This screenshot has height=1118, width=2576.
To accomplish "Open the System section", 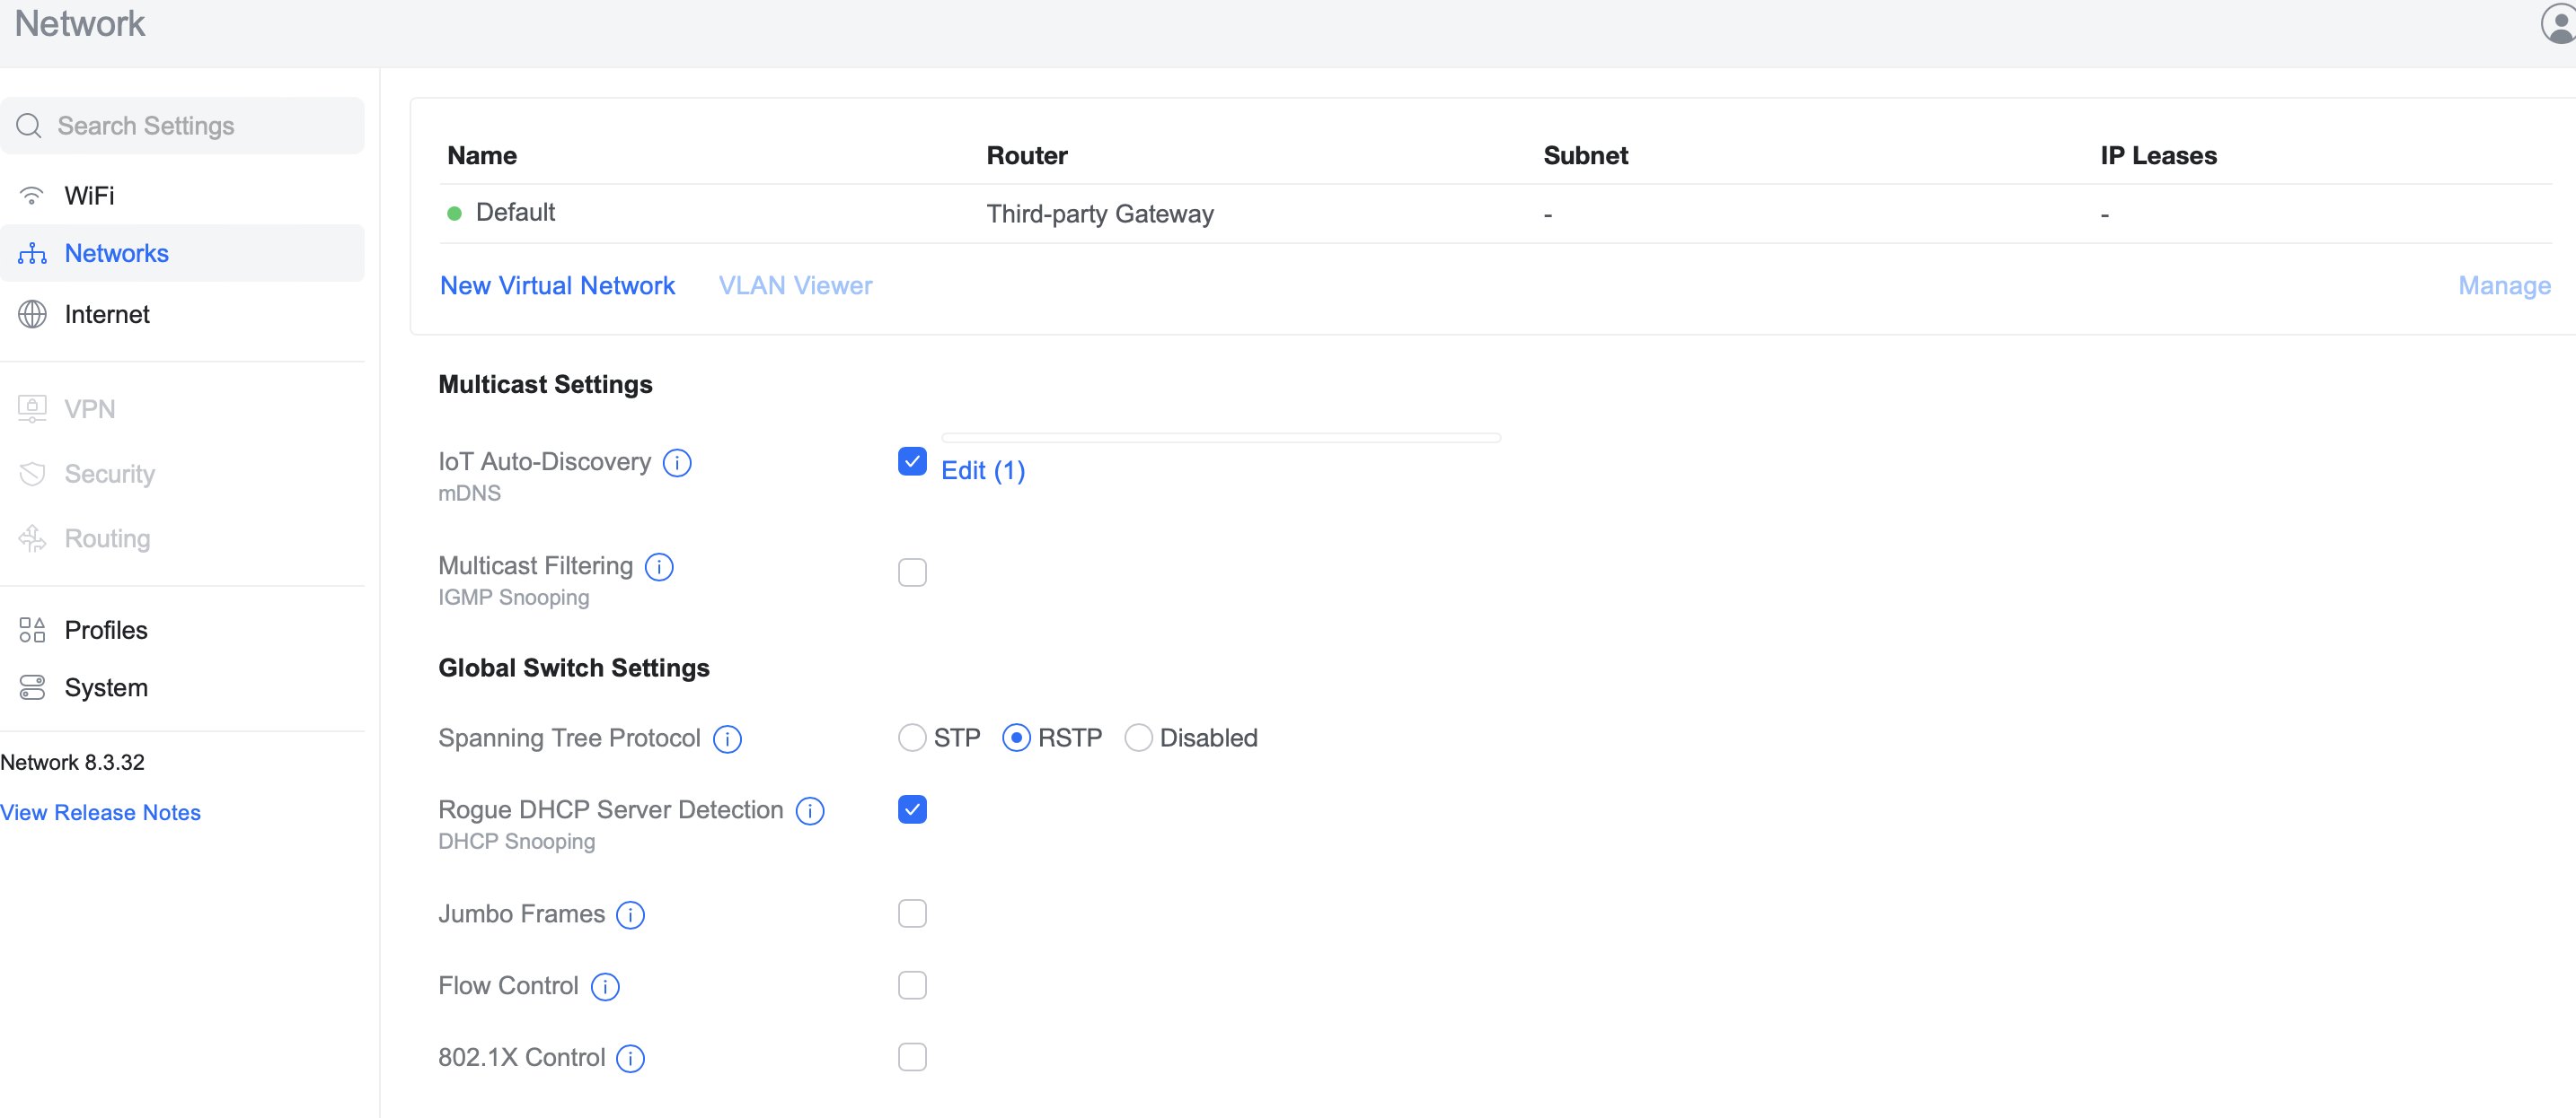I will click(182, 688).
